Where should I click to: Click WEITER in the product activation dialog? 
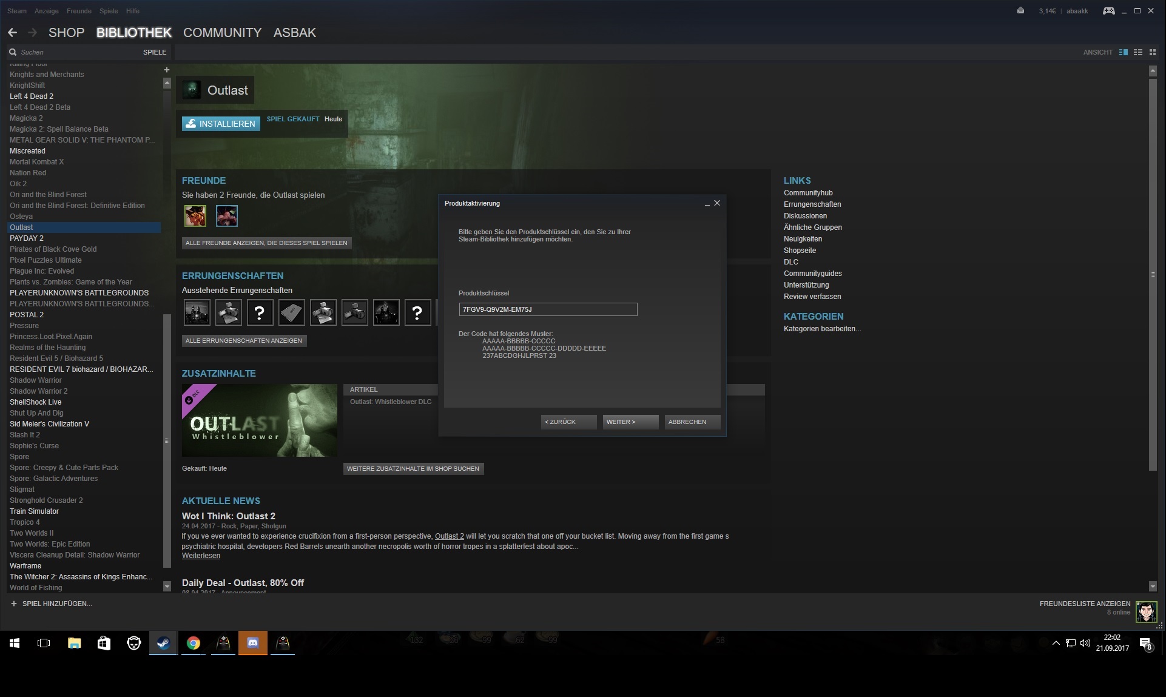pos(630,422)
